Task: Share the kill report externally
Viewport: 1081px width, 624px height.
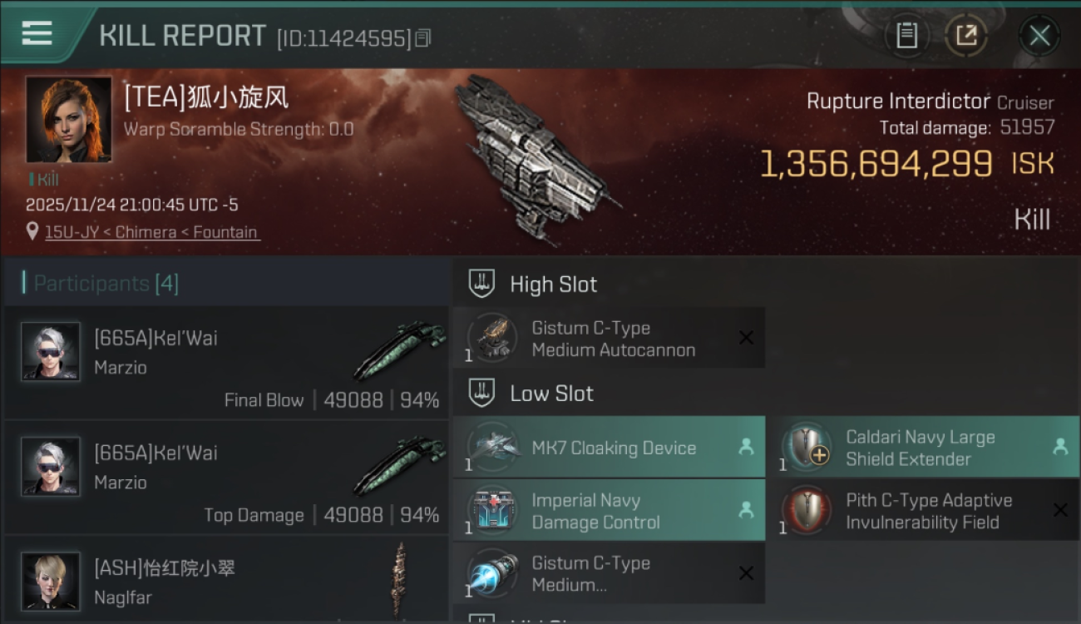Action: 965,36
